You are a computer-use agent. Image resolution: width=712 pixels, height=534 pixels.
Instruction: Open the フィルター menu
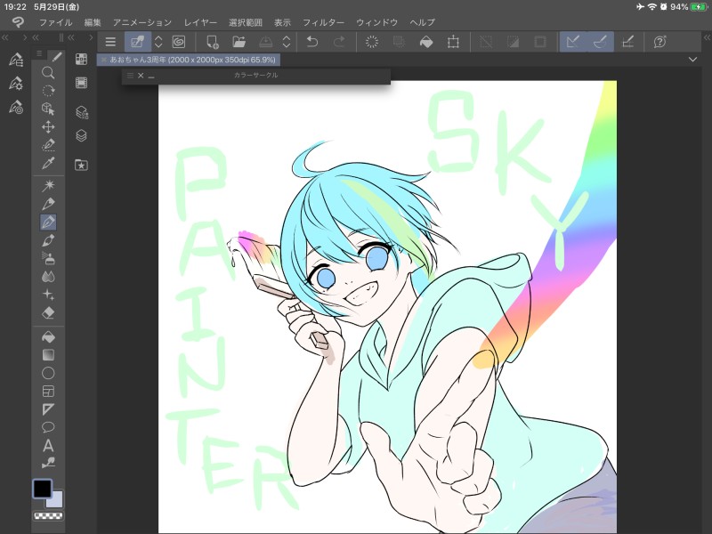click(323, 22)
